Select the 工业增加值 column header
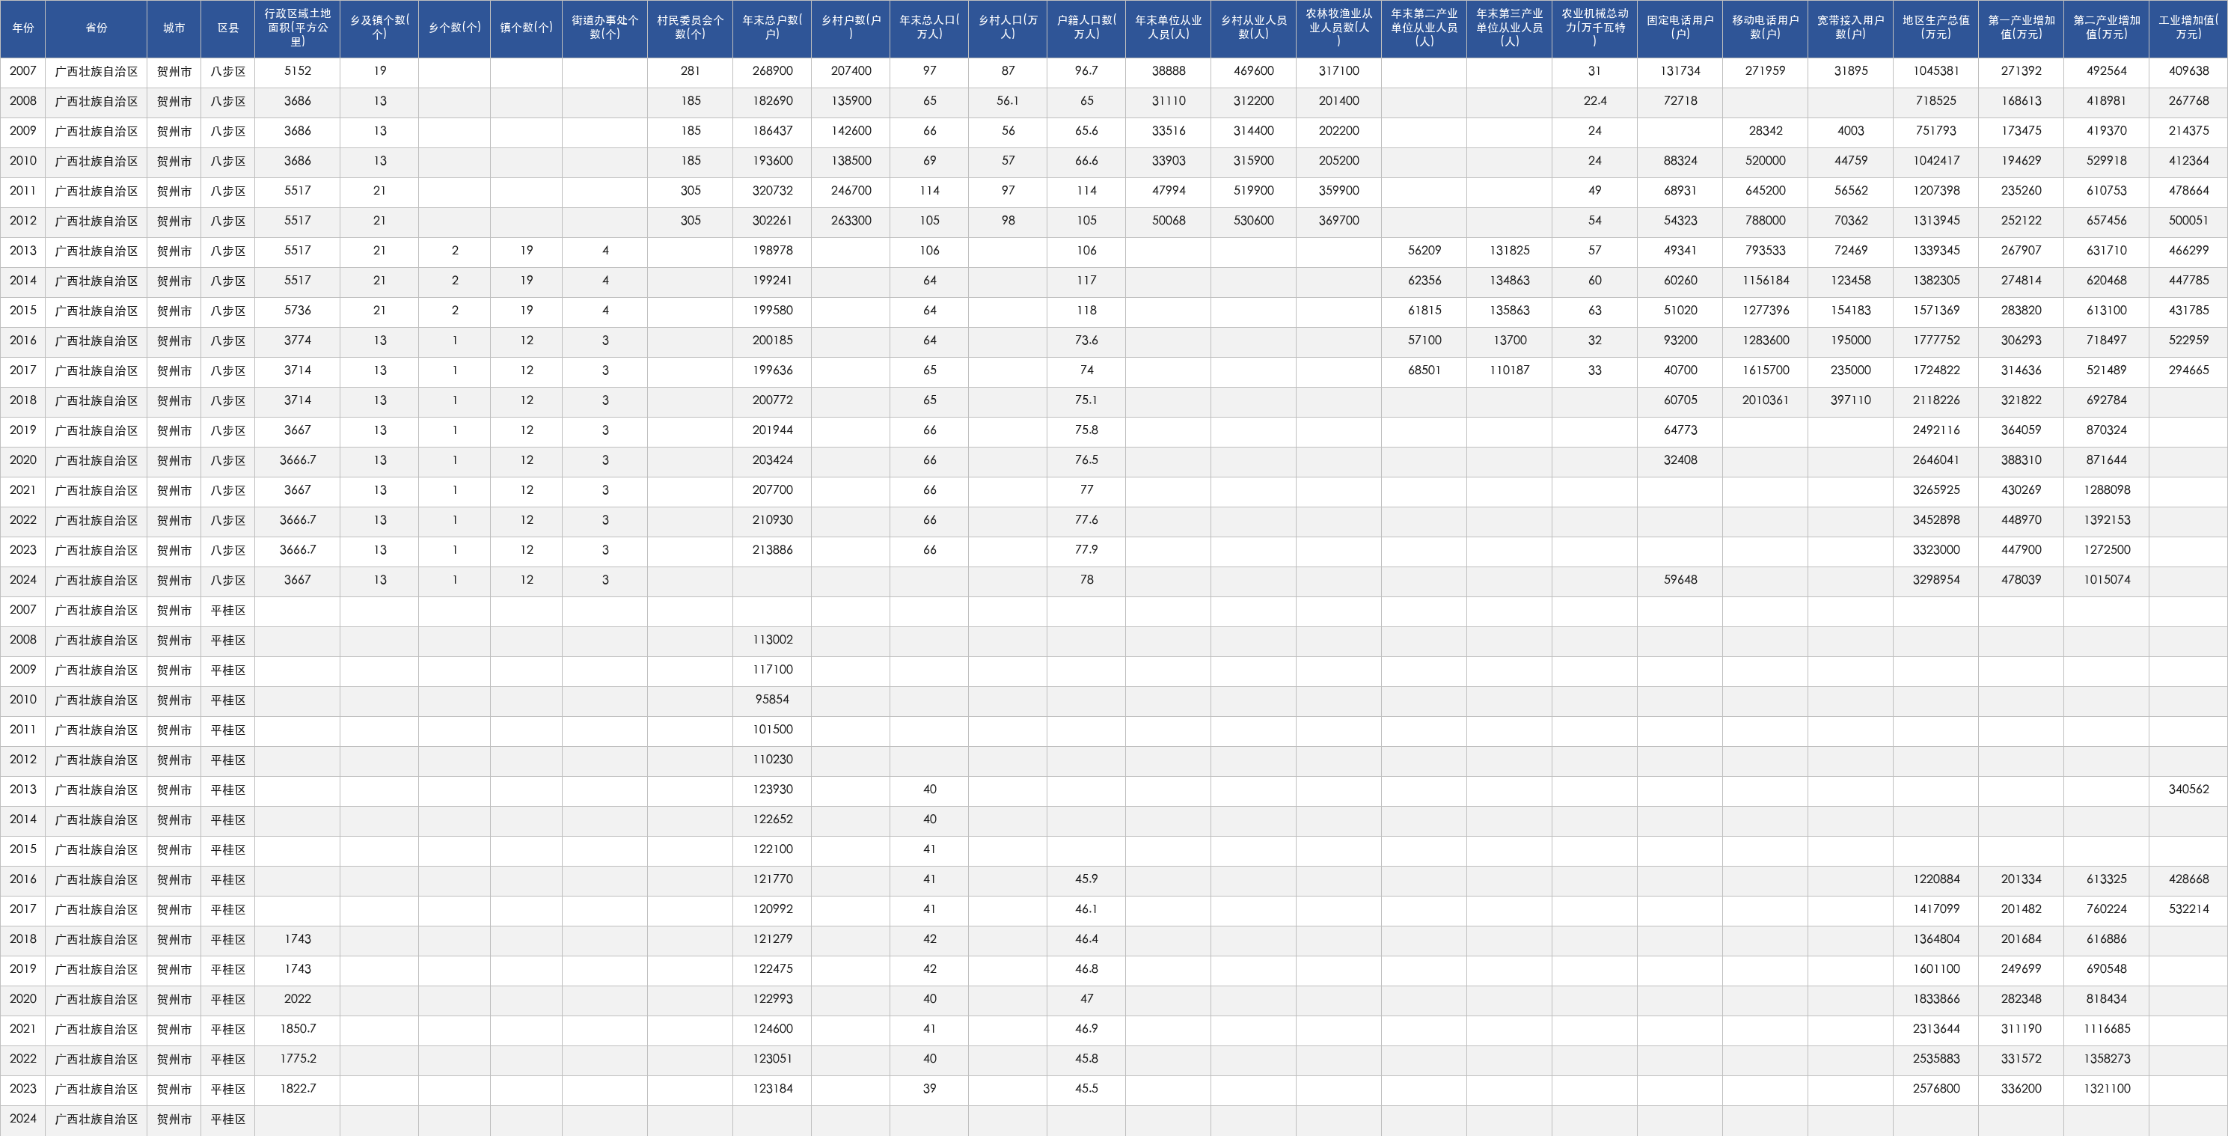2228x1136 pixels. click(x=2188, y=28)
